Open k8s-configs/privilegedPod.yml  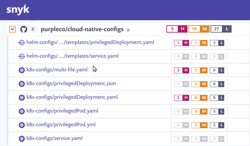pyautogui.click(x=61, y=125)
